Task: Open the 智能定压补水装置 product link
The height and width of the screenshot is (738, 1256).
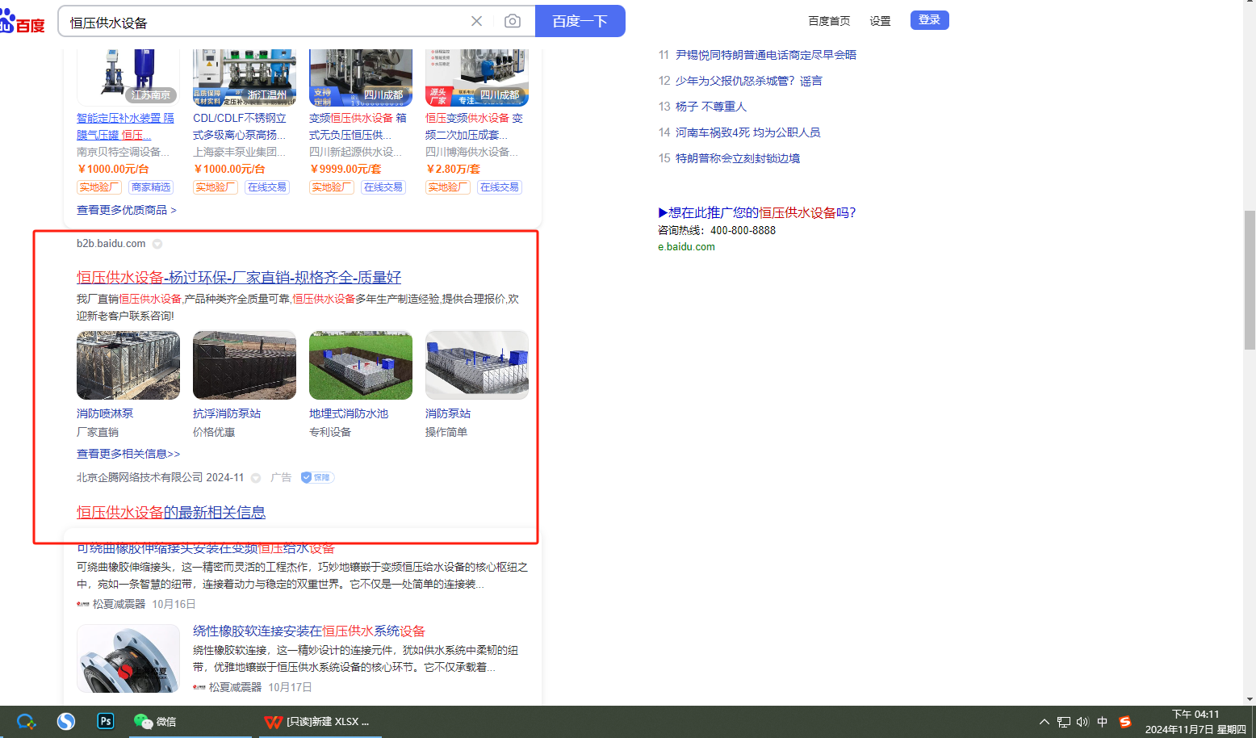Action: [x=125, y=126]
